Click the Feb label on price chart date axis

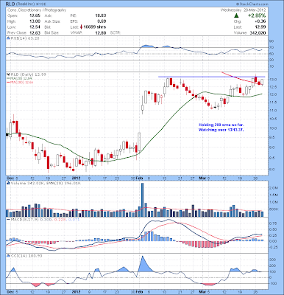pyautogui.click(x=139, y=178)
